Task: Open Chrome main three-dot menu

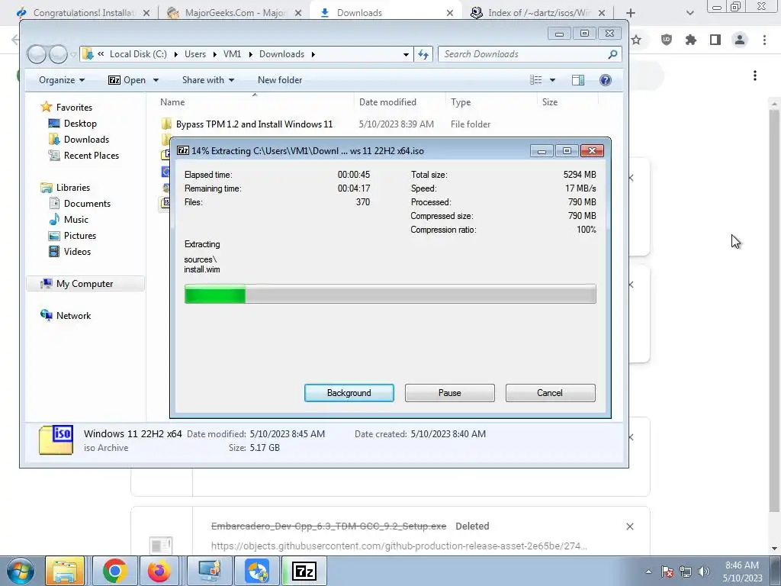Action: pos(764,40)
